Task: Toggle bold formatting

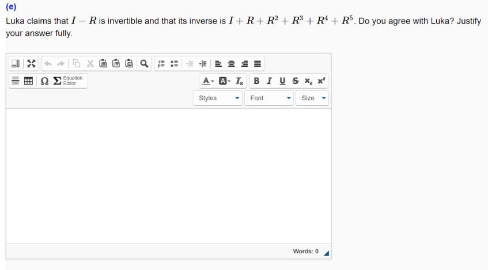Action: pyautogui.click(x=256, y=81)
